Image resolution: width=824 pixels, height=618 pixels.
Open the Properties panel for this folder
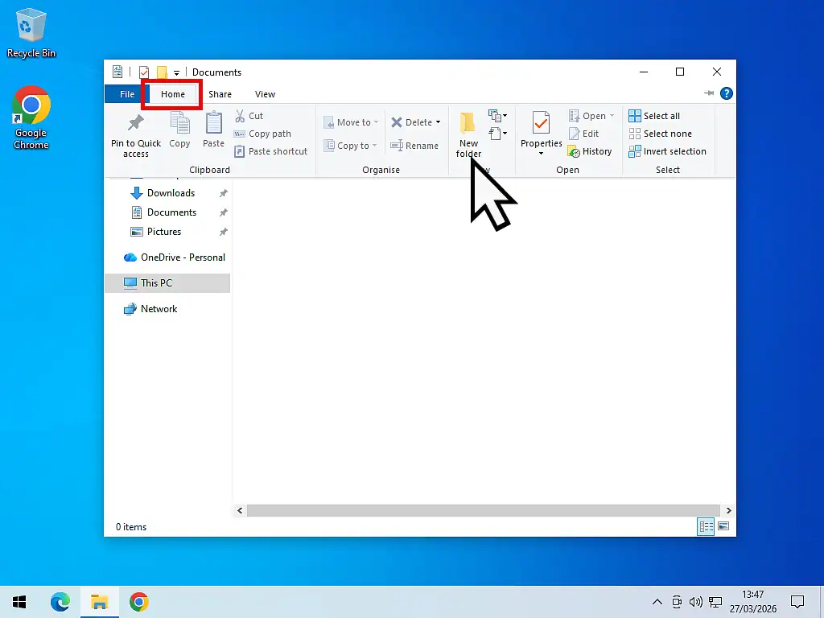(x=540, y=134)
